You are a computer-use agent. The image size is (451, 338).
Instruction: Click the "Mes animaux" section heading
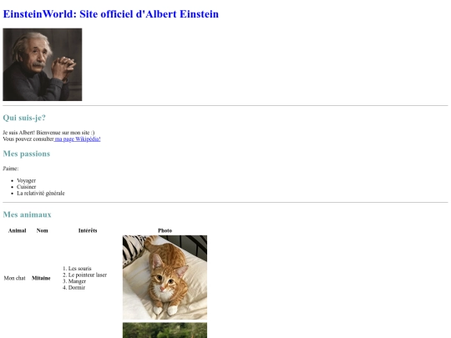pyautogui.click(x=27, y=214)
